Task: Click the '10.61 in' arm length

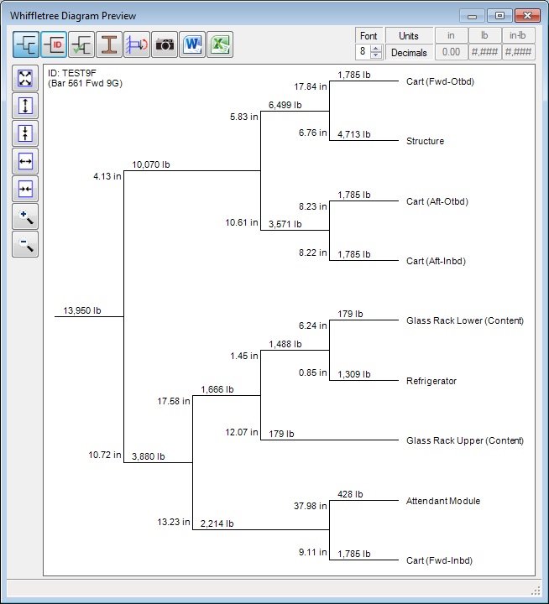Action: [242, 222]
